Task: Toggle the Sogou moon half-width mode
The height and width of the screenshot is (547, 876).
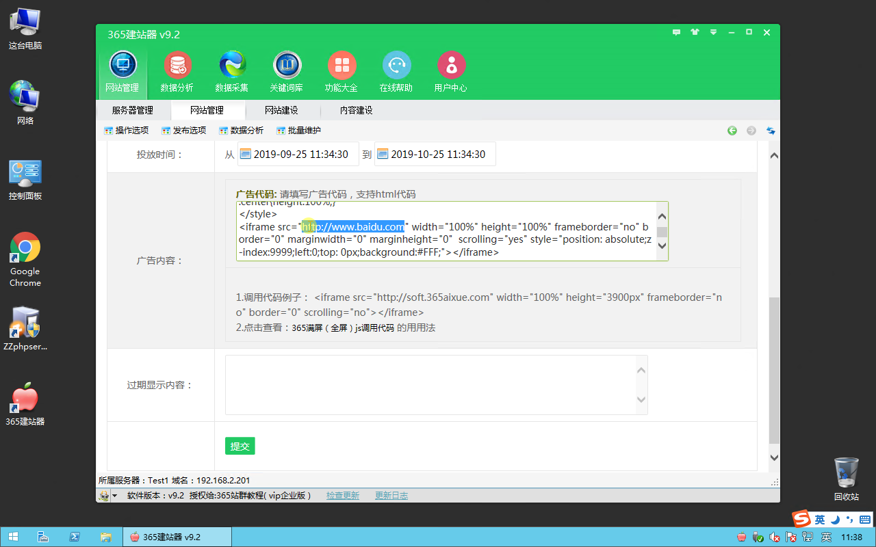Action: [836, 520]
